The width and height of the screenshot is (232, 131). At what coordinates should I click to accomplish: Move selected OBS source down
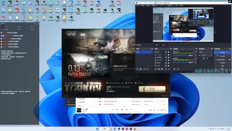pos(169,69)
